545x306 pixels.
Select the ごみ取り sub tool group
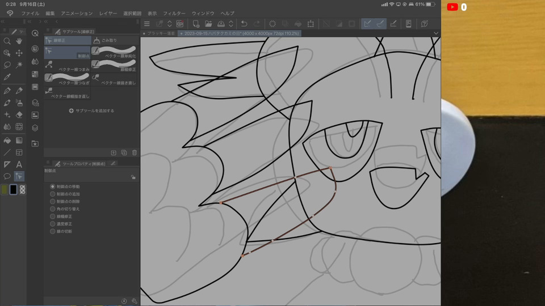click(115, 41)
